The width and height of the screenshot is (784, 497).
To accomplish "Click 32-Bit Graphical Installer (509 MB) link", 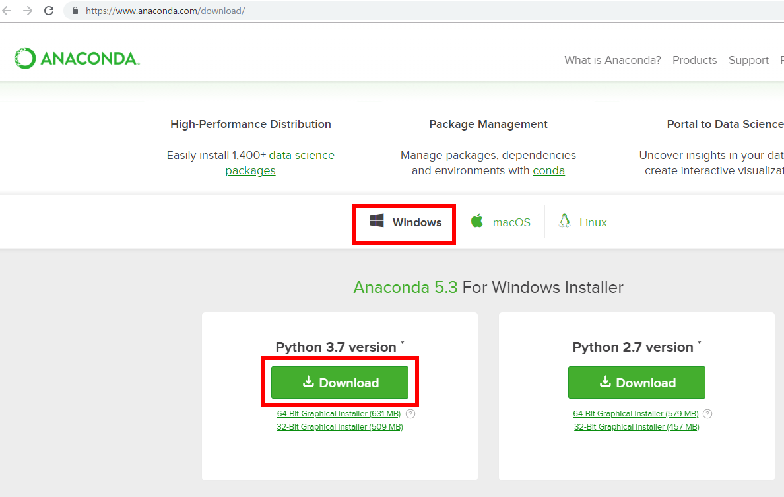I will point(339,426).
